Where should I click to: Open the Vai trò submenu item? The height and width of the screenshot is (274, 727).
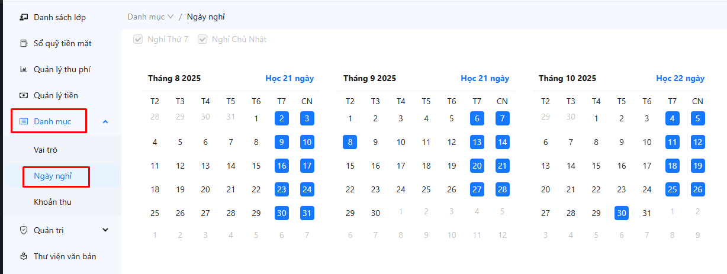(46, 150)
